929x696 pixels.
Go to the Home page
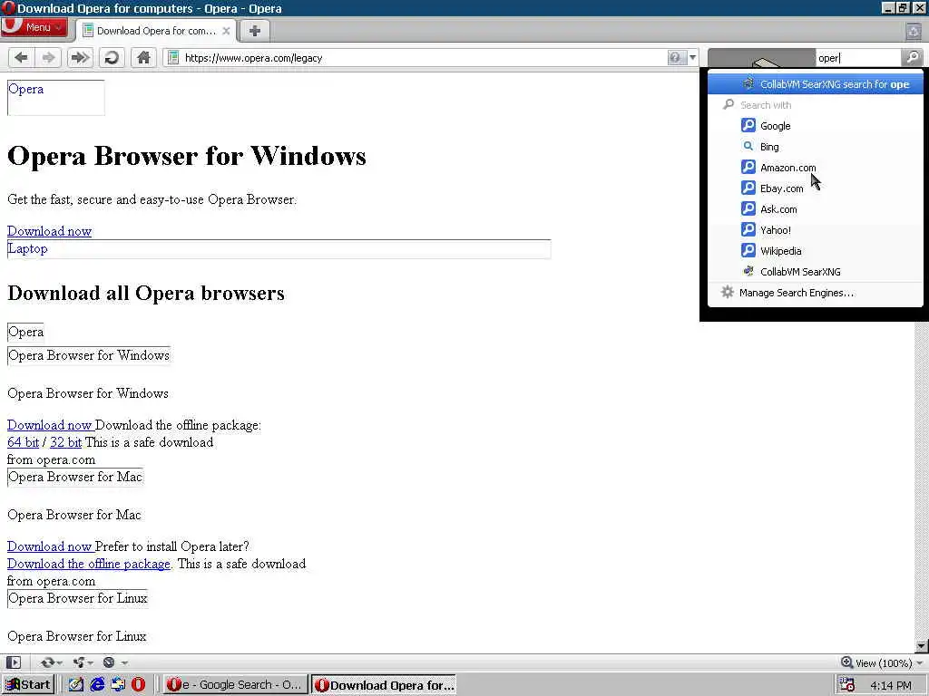(143, 57)
